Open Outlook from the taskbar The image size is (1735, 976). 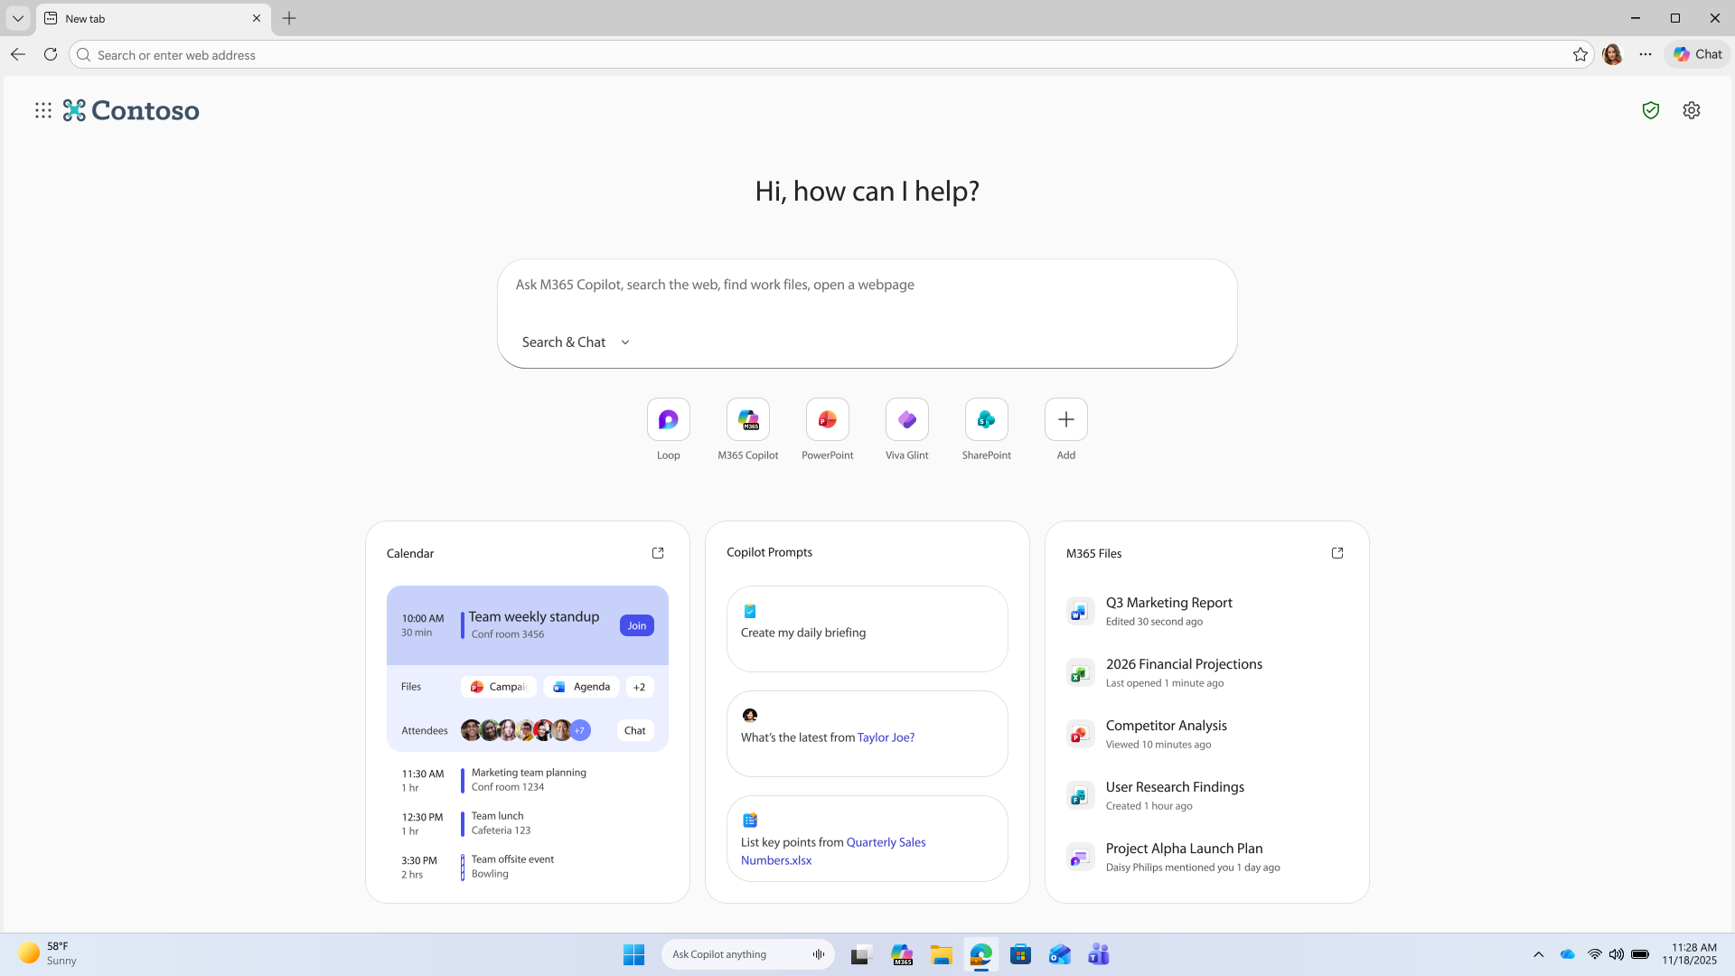point(1059,953)
